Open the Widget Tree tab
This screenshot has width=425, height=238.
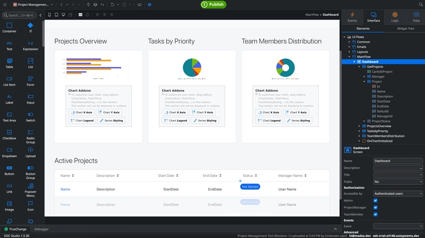(x=405, y=29)
